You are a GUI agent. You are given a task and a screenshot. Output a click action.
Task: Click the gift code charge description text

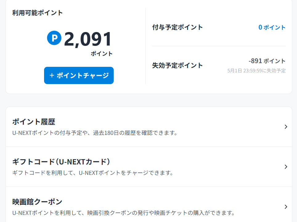tap(92, 173)
